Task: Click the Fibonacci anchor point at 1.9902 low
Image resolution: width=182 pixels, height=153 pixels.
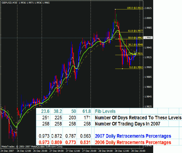Action: pos(123,69)
